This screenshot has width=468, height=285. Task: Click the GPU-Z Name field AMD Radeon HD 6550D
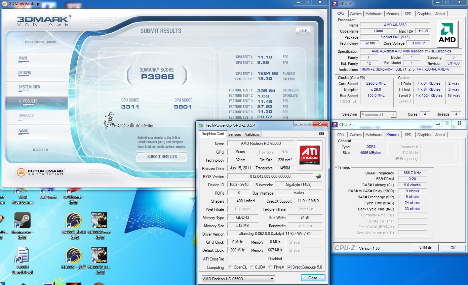click(x=261, y=144)
